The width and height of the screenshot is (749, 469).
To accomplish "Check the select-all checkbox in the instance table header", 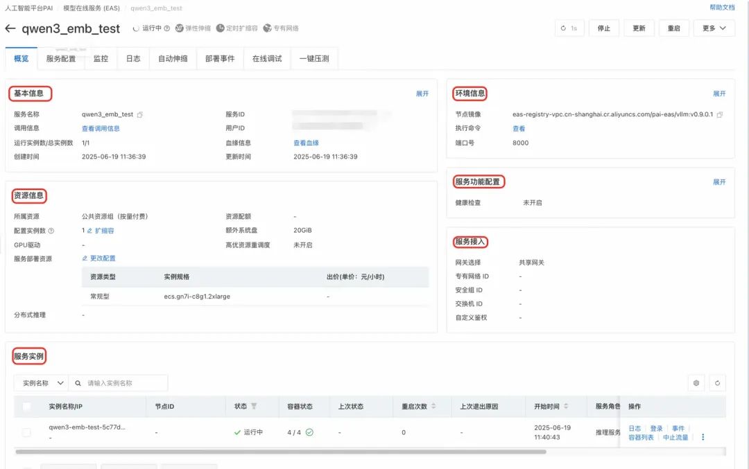I will pos(26,407).
